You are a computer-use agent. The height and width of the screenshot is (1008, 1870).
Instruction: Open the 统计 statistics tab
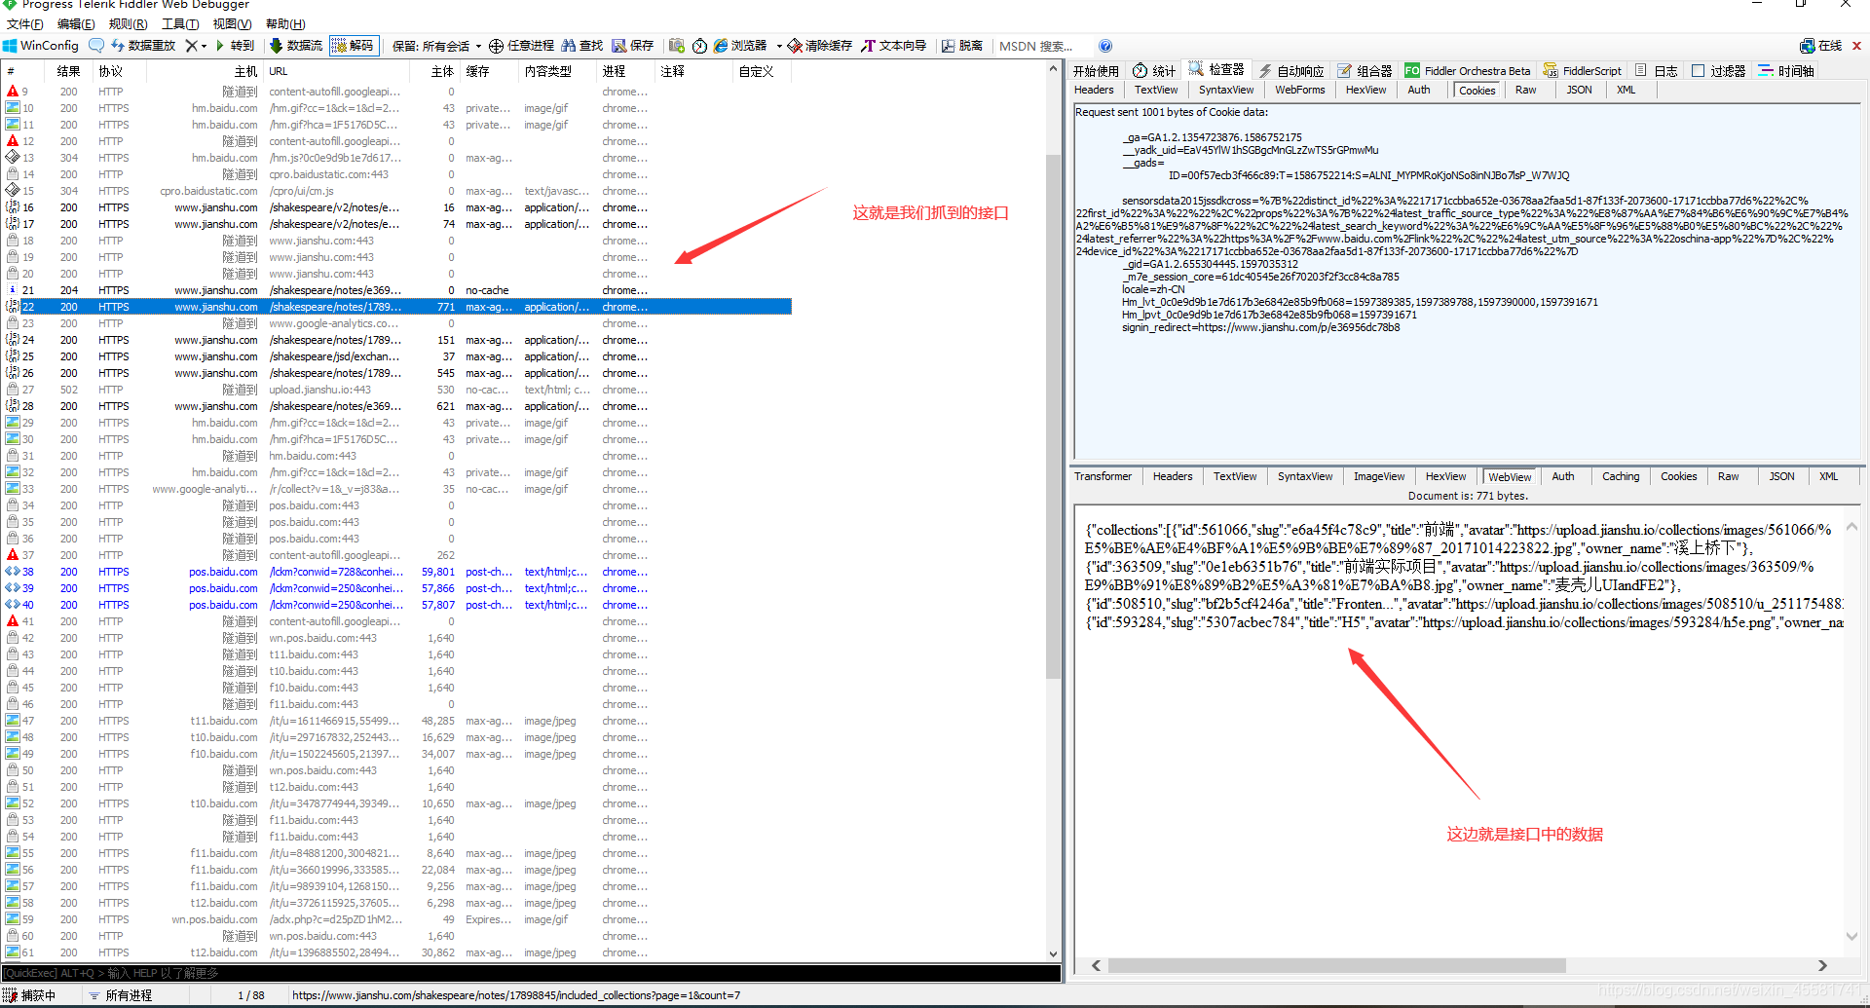pyautogui.click(x=1154, y=70)
